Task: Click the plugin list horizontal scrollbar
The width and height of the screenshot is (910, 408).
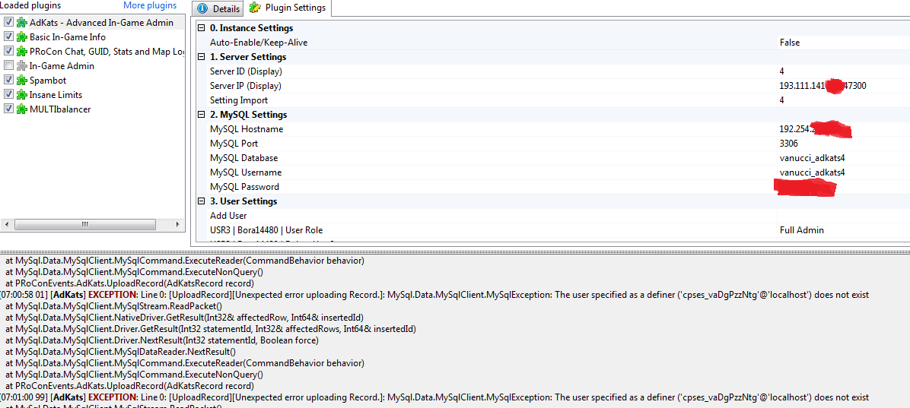Action: coord(91,225)
